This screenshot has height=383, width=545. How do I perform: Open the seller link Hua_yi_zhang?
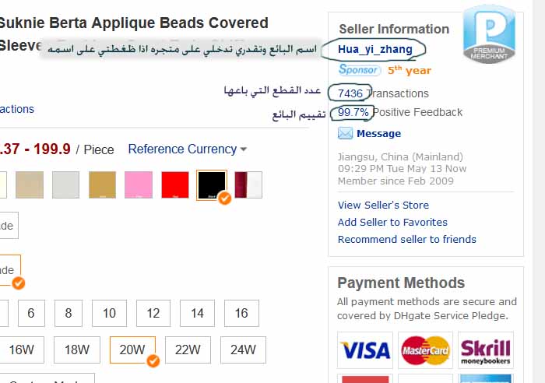tap(375, 49)
